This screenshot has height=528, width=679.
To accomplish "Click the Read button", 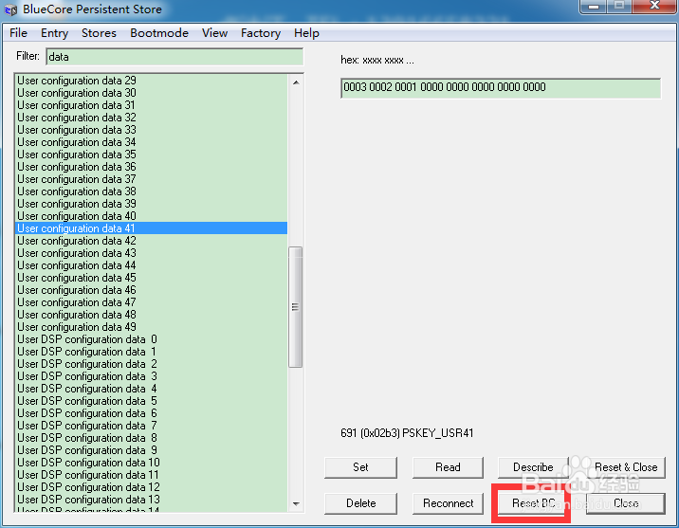I will pyautogui.click(x=448, y=467).
